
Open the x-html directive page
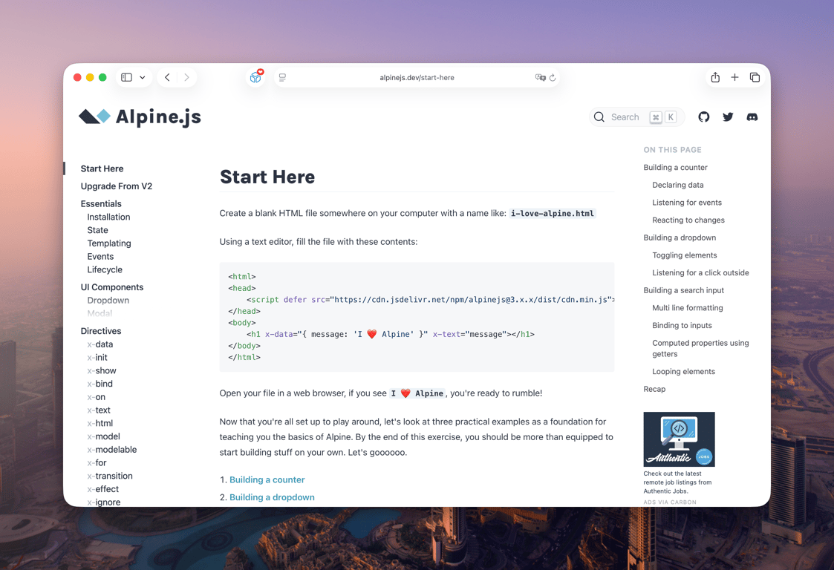pyautogui.click(x=100, y=423)
